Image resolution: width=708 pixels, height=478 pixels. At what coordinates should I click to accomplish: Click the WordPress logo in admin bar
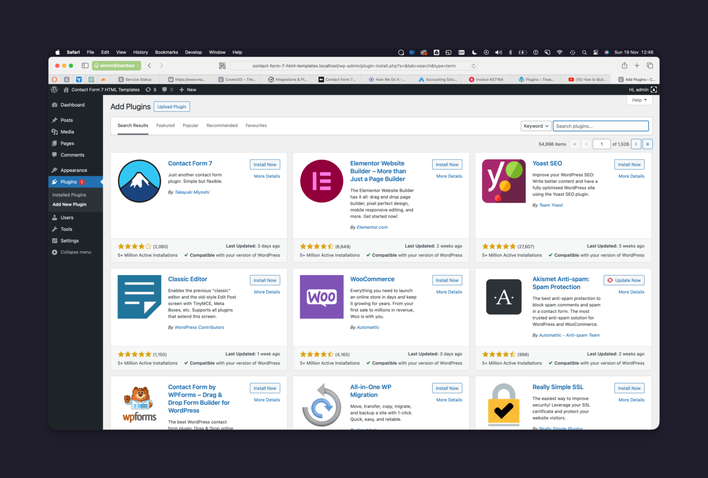55,90
